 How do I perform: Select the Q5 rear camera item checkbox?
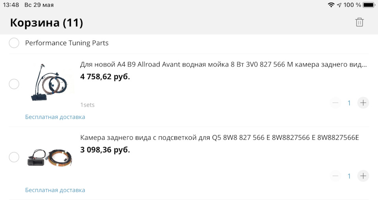[14, 157]
